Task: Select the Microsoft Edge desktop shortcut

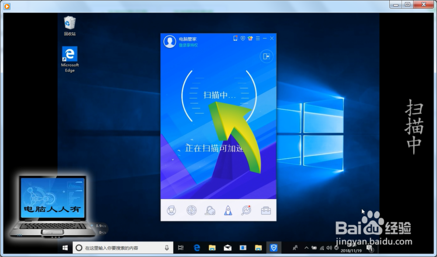Action: 69,59
